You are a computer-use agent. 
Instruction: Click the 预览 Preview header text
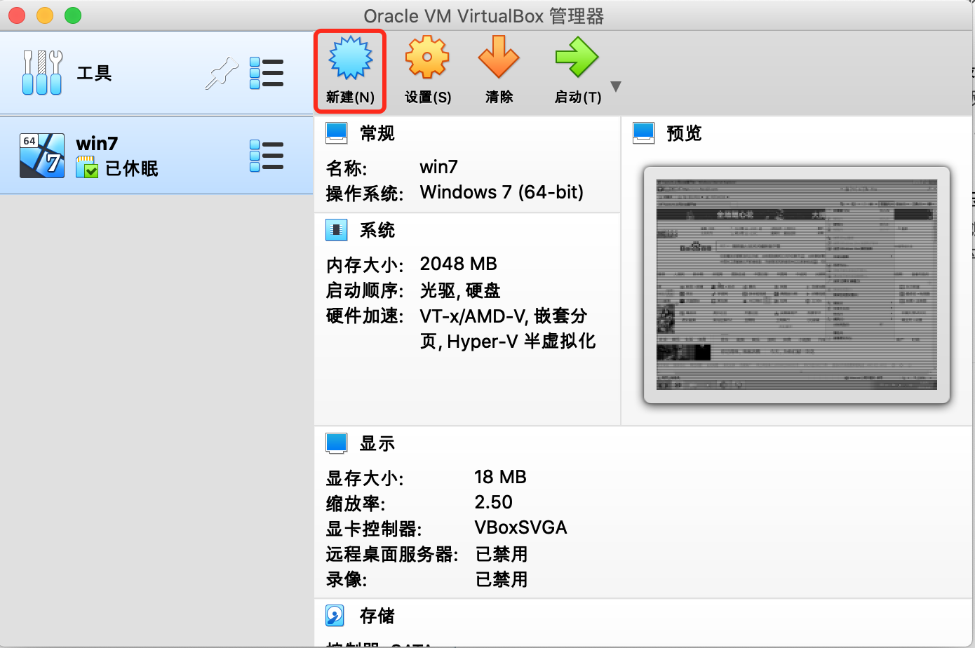pos(684,133)
